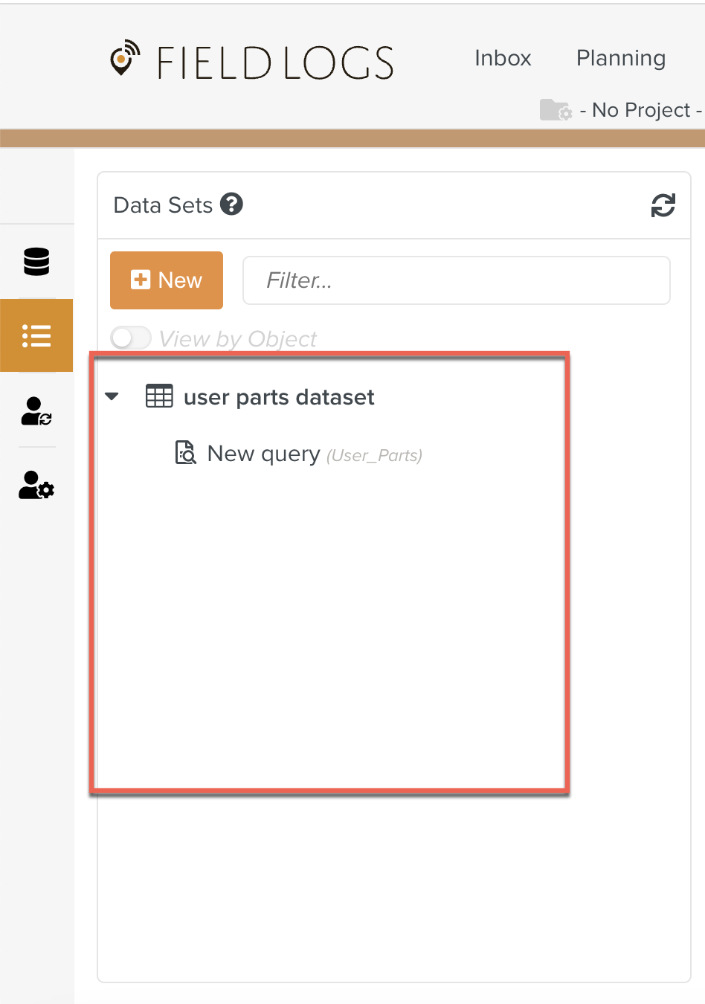Collapse the user parts dataset tree
Screen dimensions: 705x1004
112,396
